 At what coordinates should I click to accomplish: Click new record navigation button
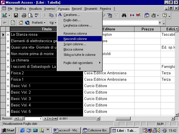click(55, 118)
